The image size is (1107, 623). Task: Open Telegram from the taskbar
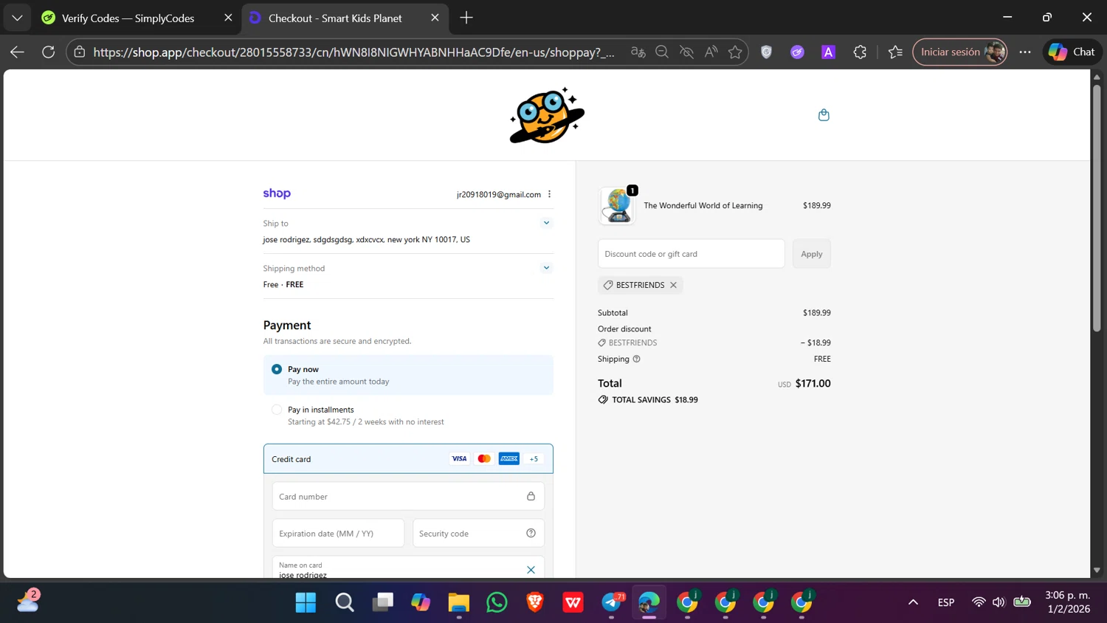click(612, 602)
